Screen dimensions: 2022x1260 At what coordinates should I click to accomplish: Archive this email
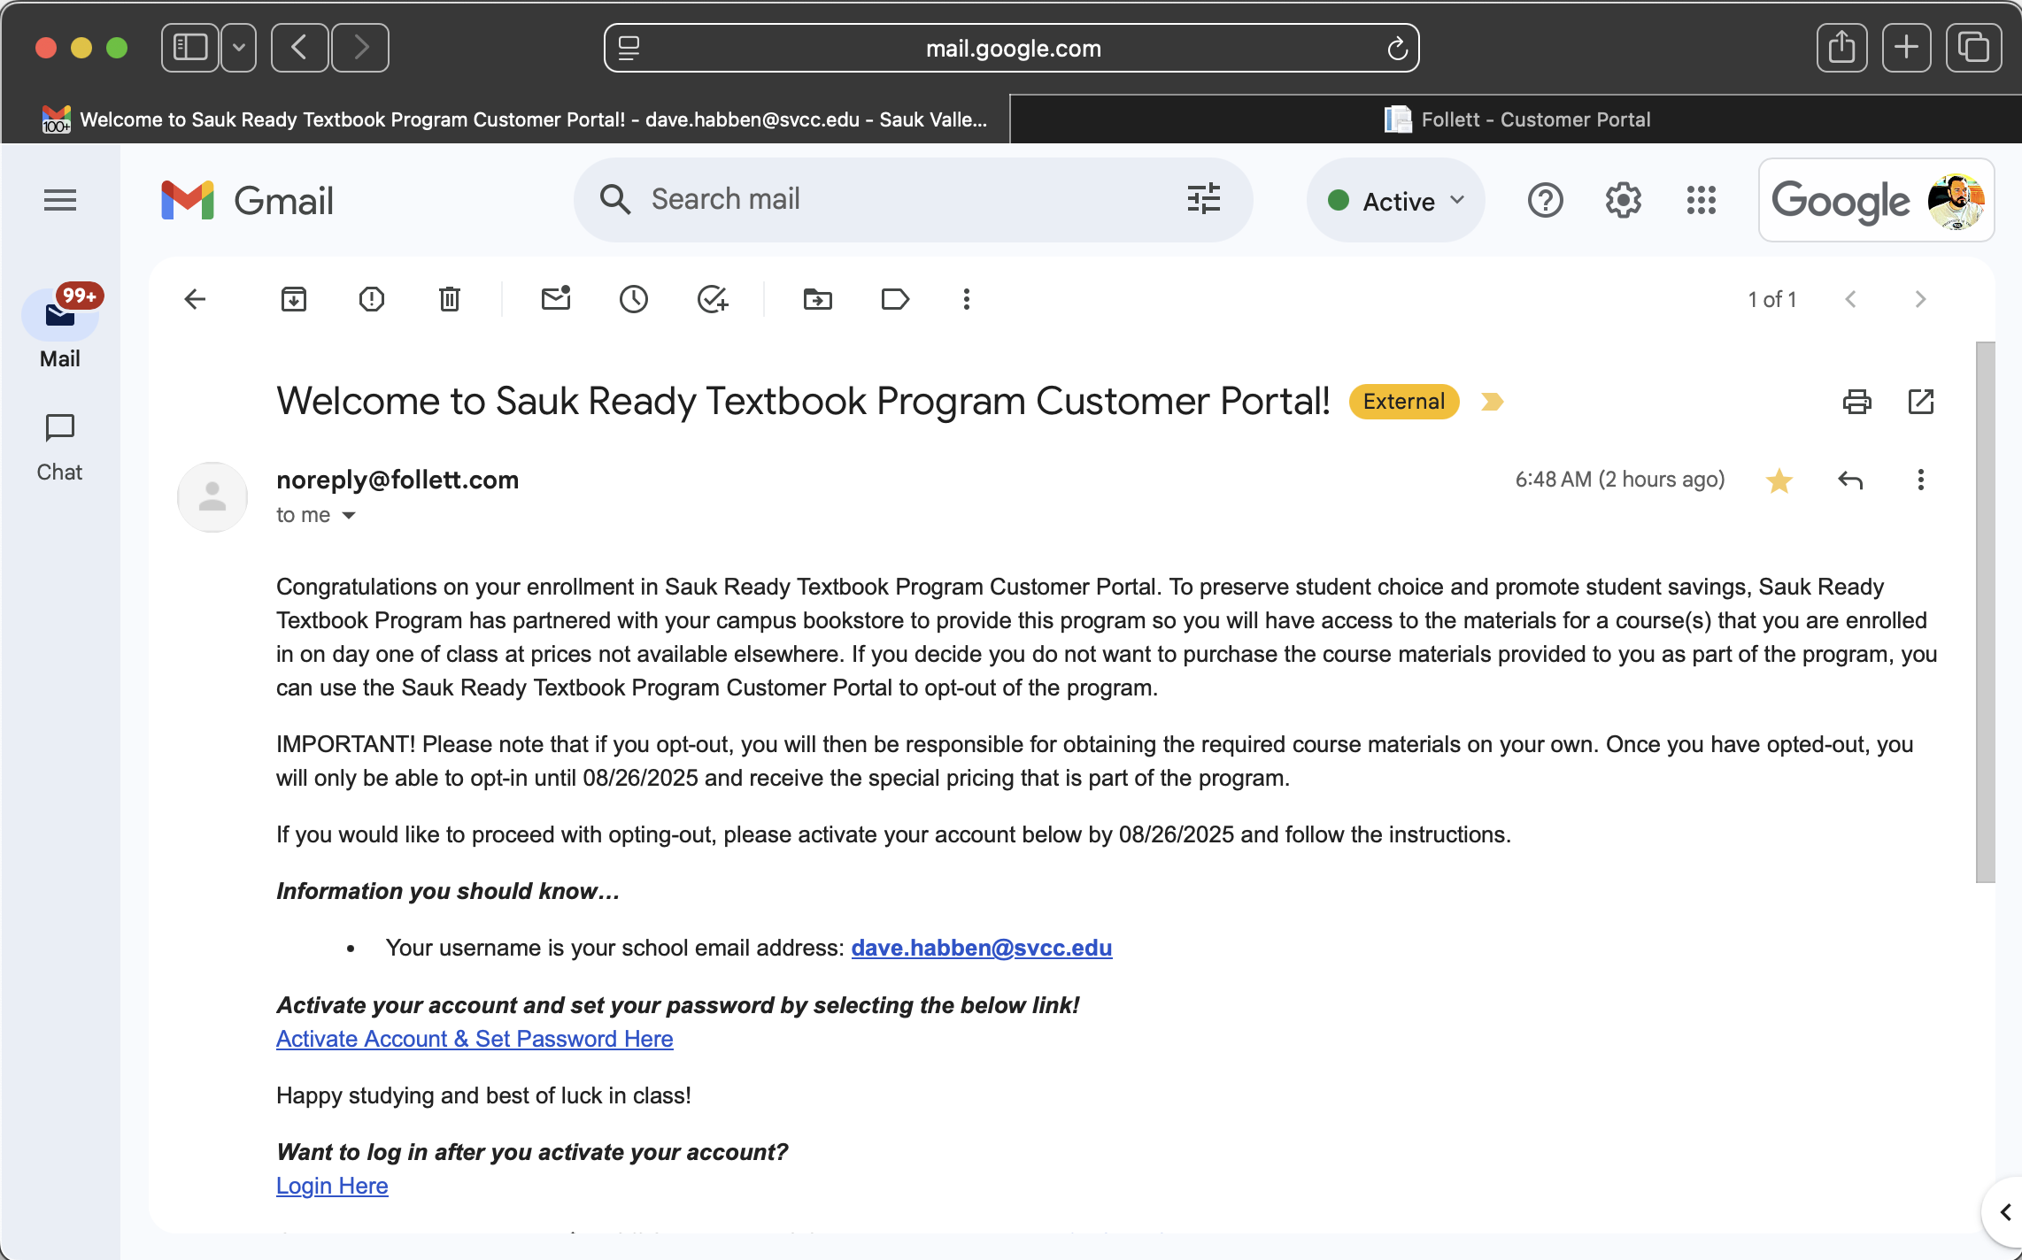tap(294, 299)
